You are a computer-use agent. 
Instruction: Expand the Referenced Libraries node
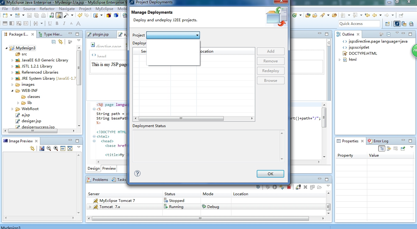tap(13, 72)
